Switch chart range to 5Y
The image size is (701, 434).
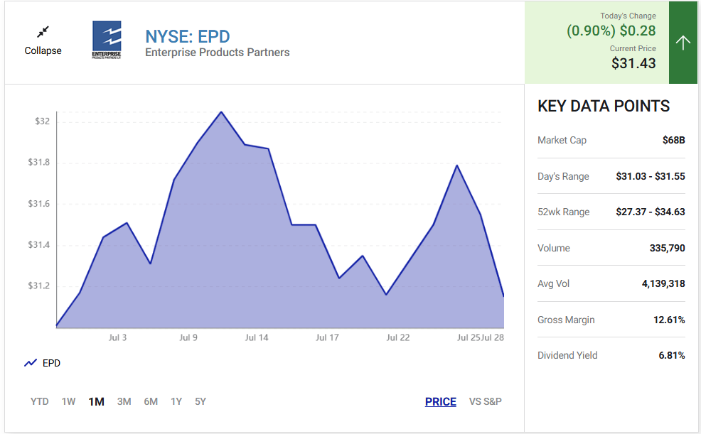point(200,401)
